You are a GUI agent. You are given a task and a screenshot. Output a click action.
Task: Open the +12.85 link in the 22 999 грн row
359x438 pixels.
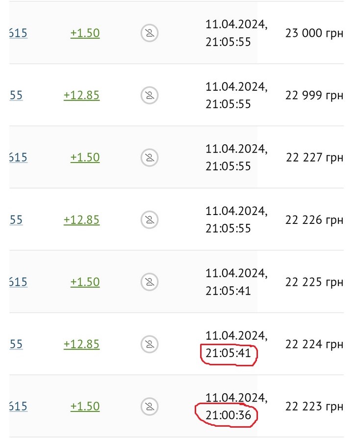81,95
